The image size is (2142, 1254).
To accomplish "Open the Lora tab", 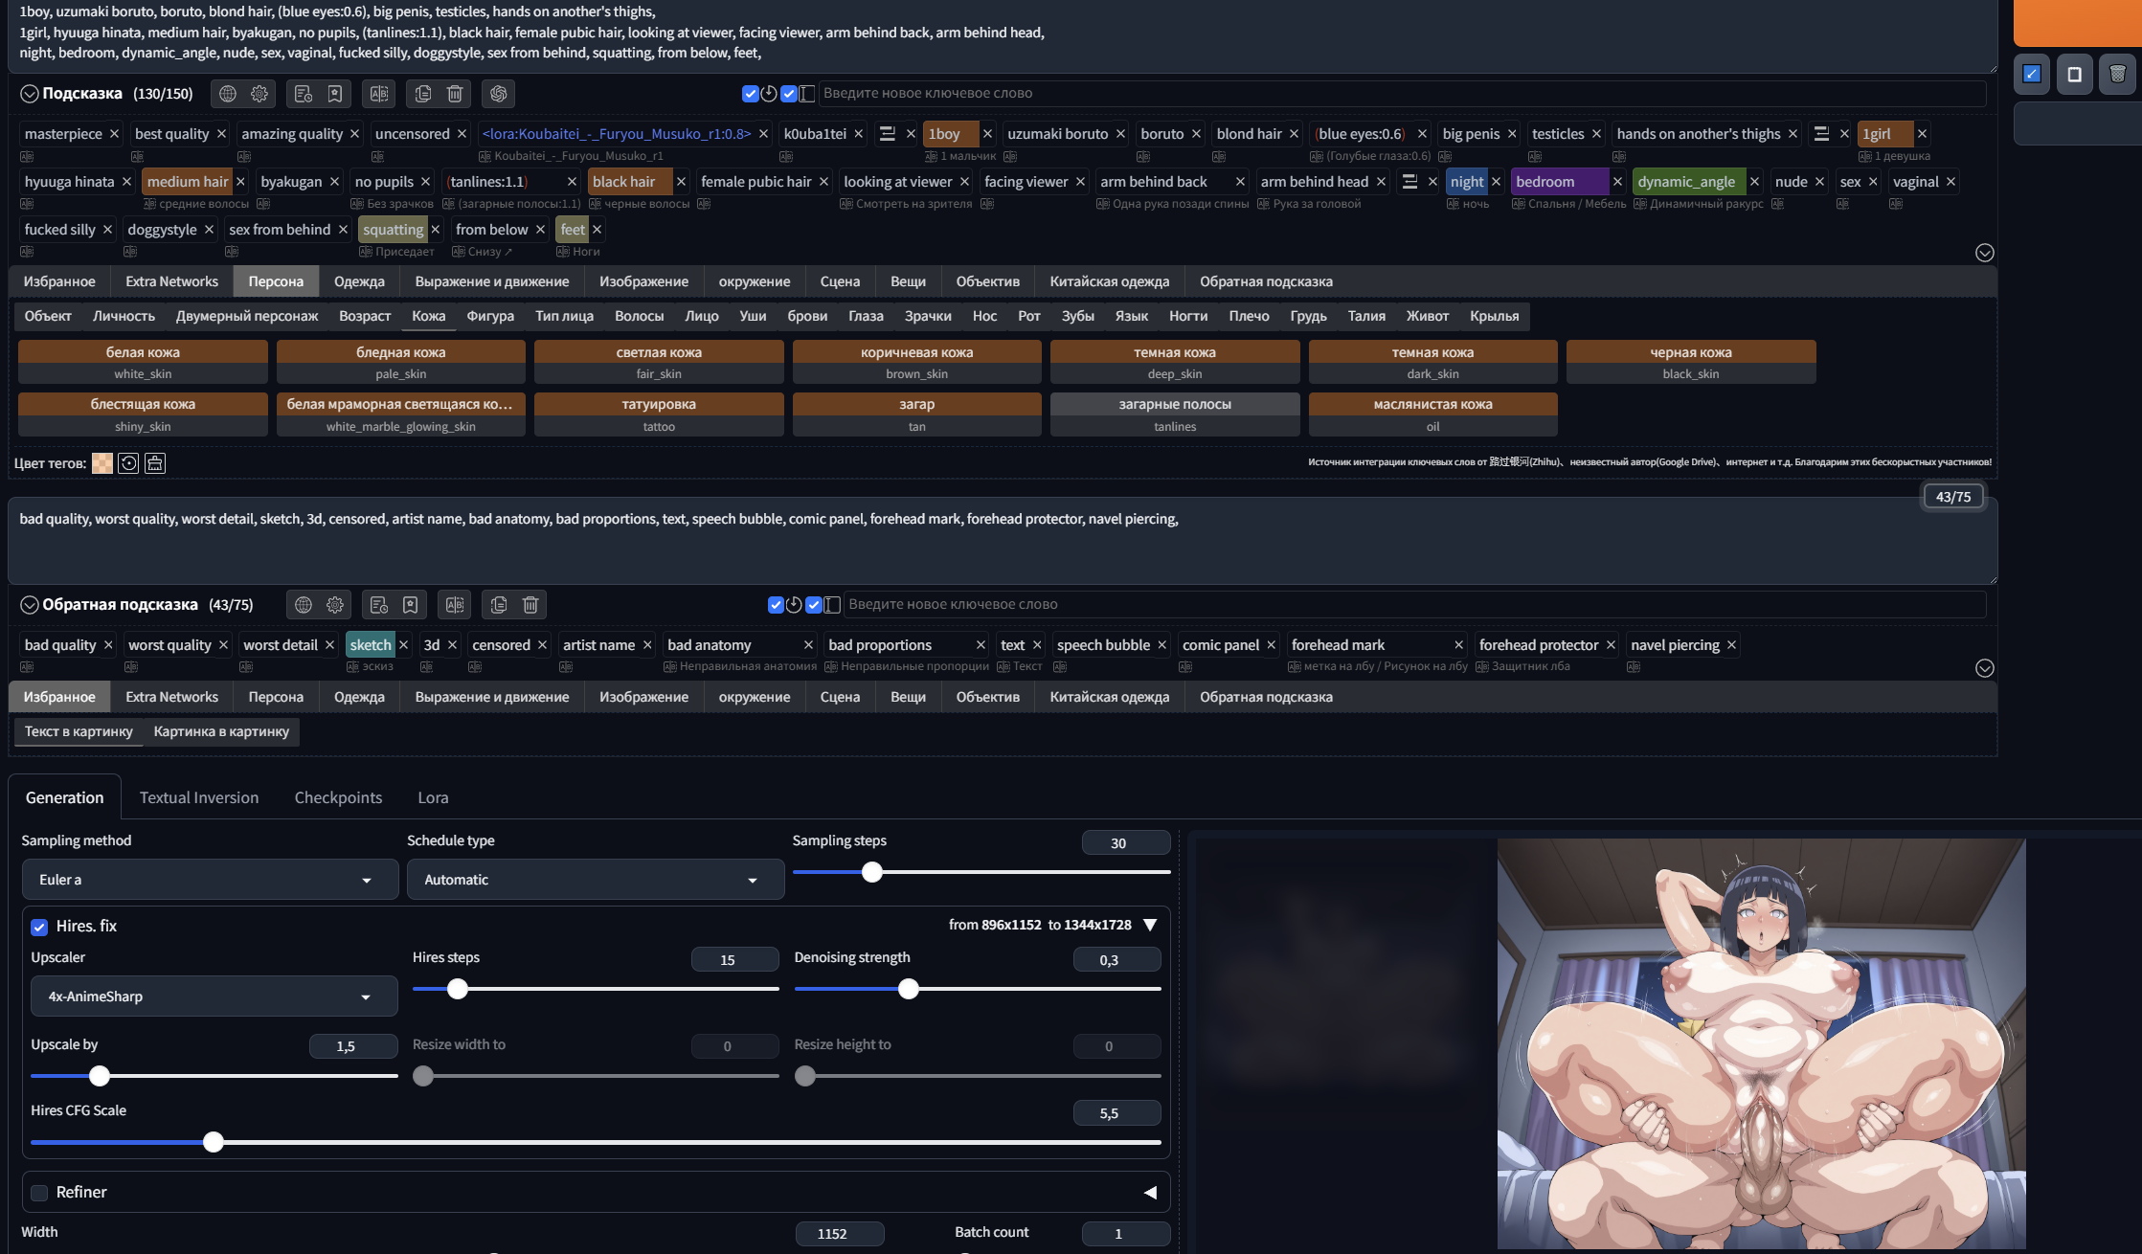I will click(433, 797).
